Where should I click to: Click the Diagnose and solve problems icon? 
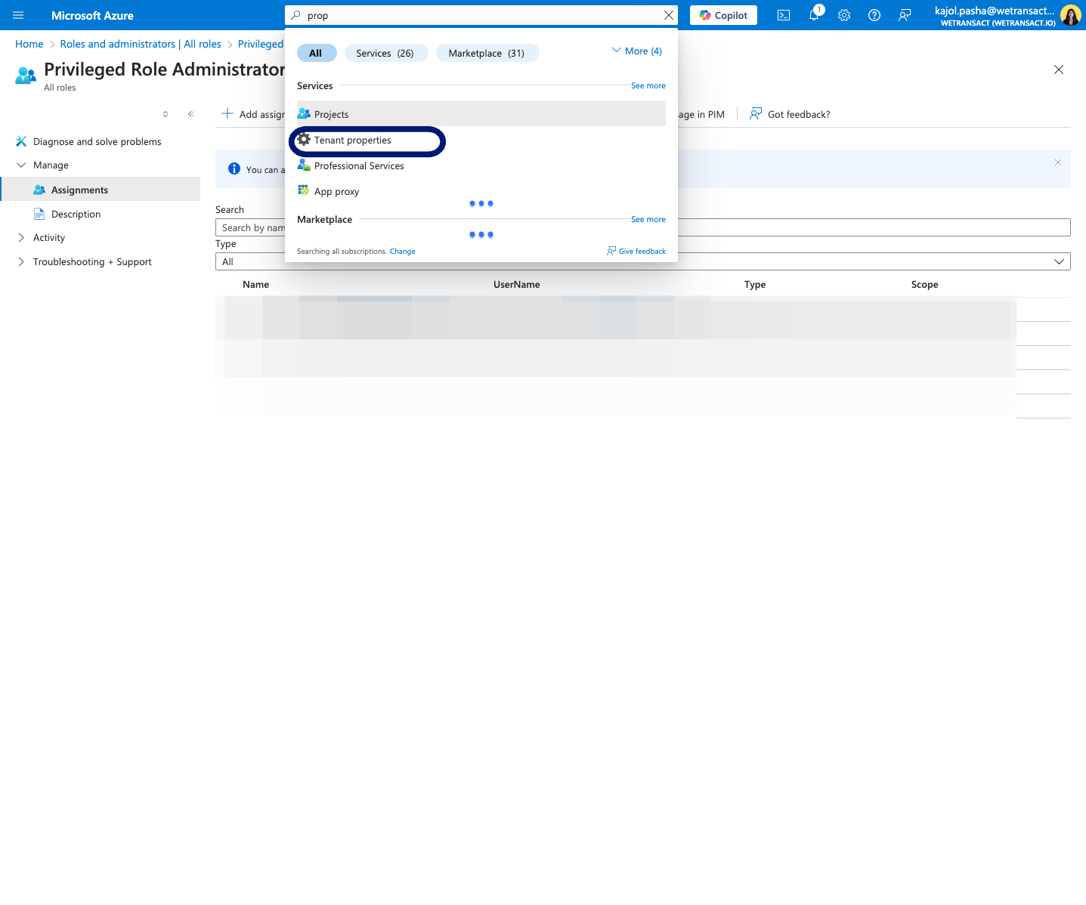[21, 141]
